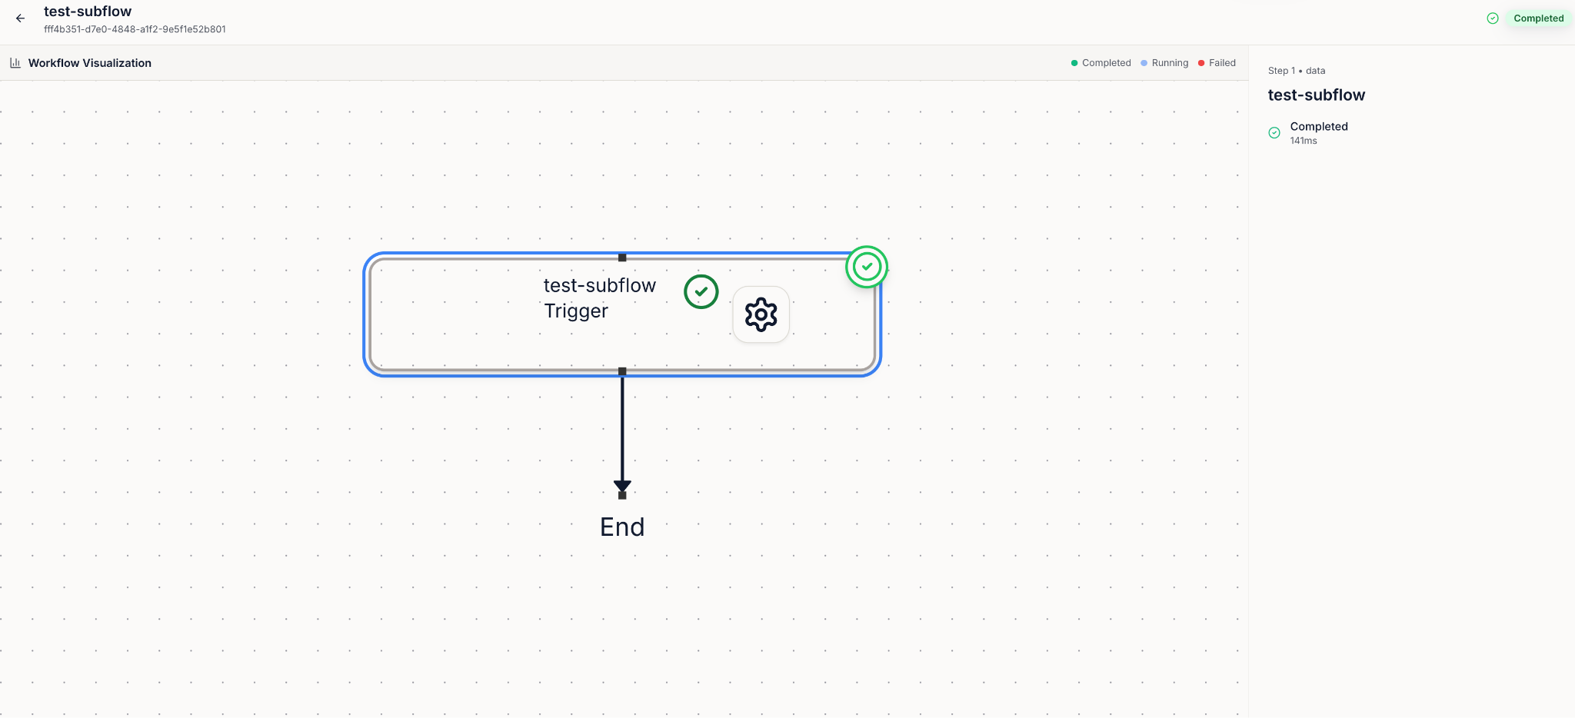Image resolution: width=1575 pixels, height=718 pixels.
Task: Click the 141ms duration text
Action: [1304, 141]
